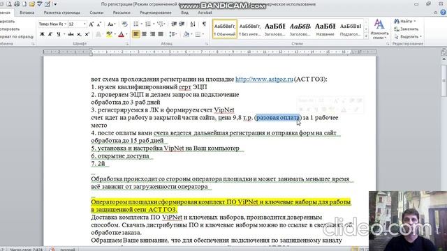Apply superscript formatting
Image resolution: width=447 pixels, height=251 pixels.
coord(87,34)
